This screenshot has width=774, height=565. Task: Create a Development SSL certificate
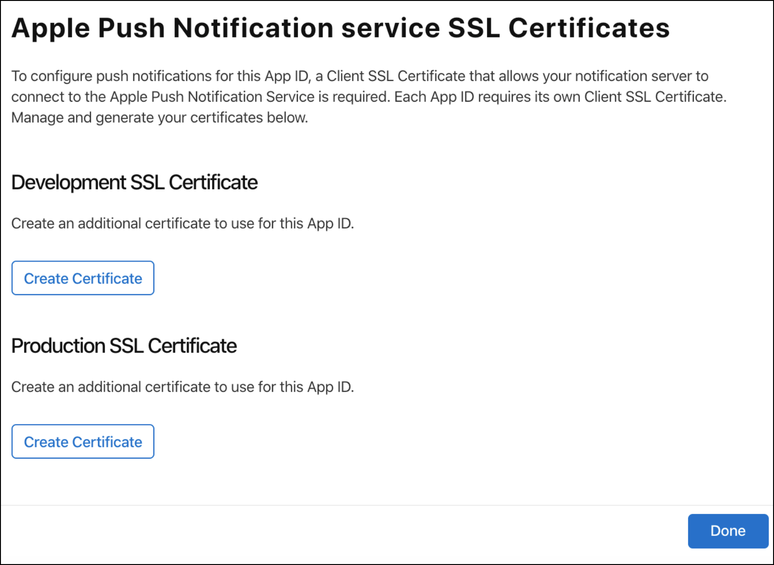[x=83, y=278]
